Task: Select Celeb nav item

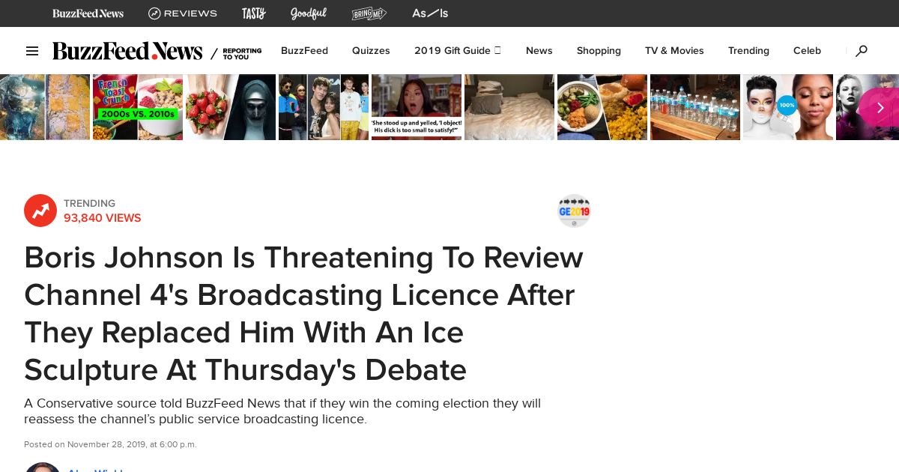Action: 807,51
